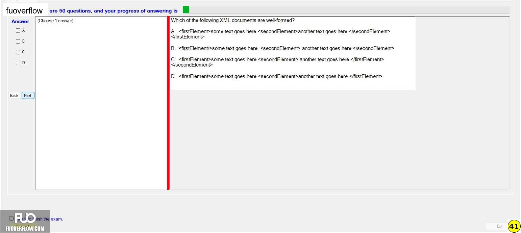Click the question text 'Which of the following XML documents are well-formed?'
Screen dimensions: 521x233
(233, 20)
